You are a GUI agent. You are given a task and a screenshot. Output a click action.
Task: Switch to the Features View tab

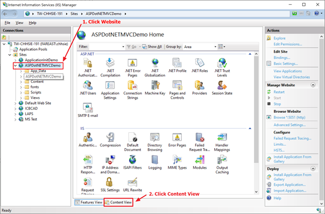(89, 202)
